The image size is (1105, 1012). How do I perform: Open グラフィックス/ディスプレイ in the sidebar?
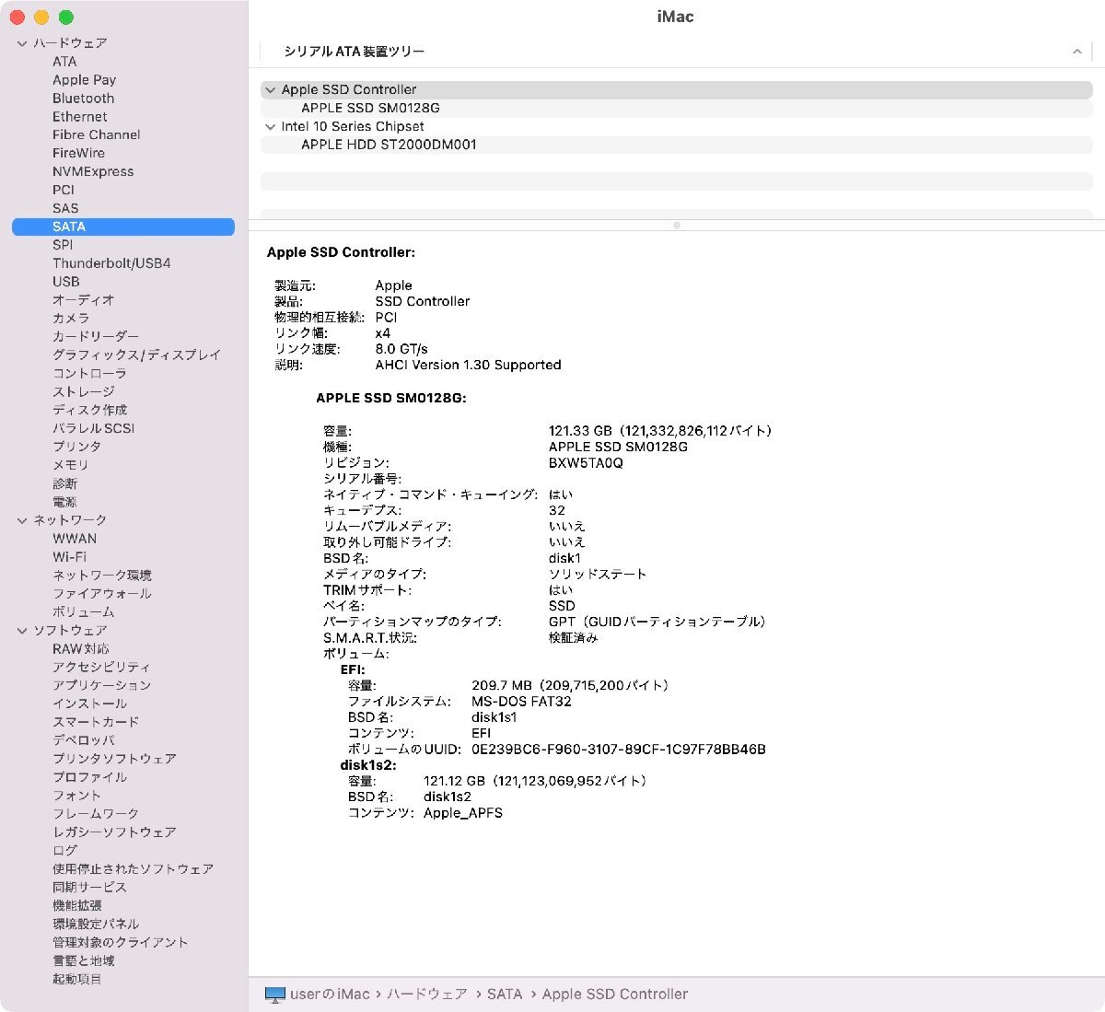tap(136, 355)
